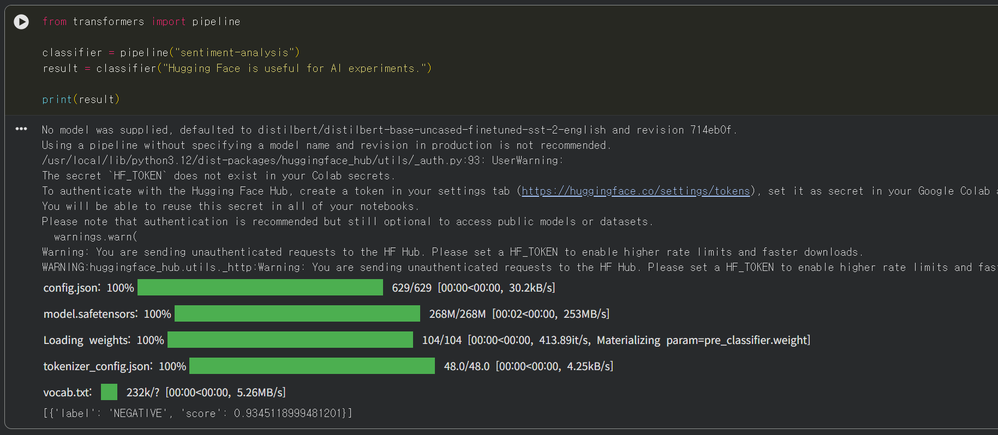Click the model.safetensors progress bar
Image resolution: width=998 pixels, height=435 pixels.
point(297,313)
